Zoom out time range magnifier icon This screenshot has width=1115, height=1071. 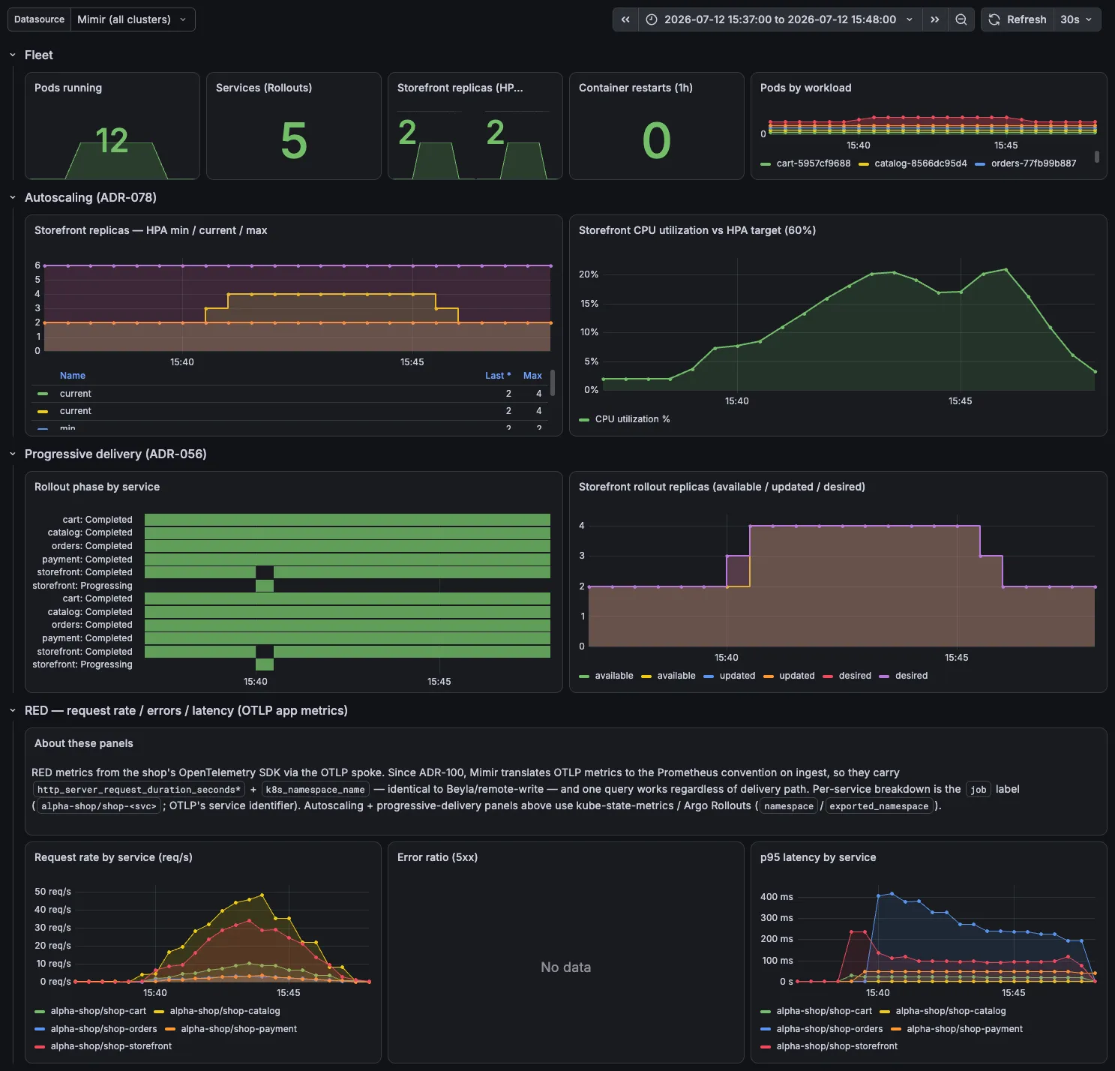(961, 19)
